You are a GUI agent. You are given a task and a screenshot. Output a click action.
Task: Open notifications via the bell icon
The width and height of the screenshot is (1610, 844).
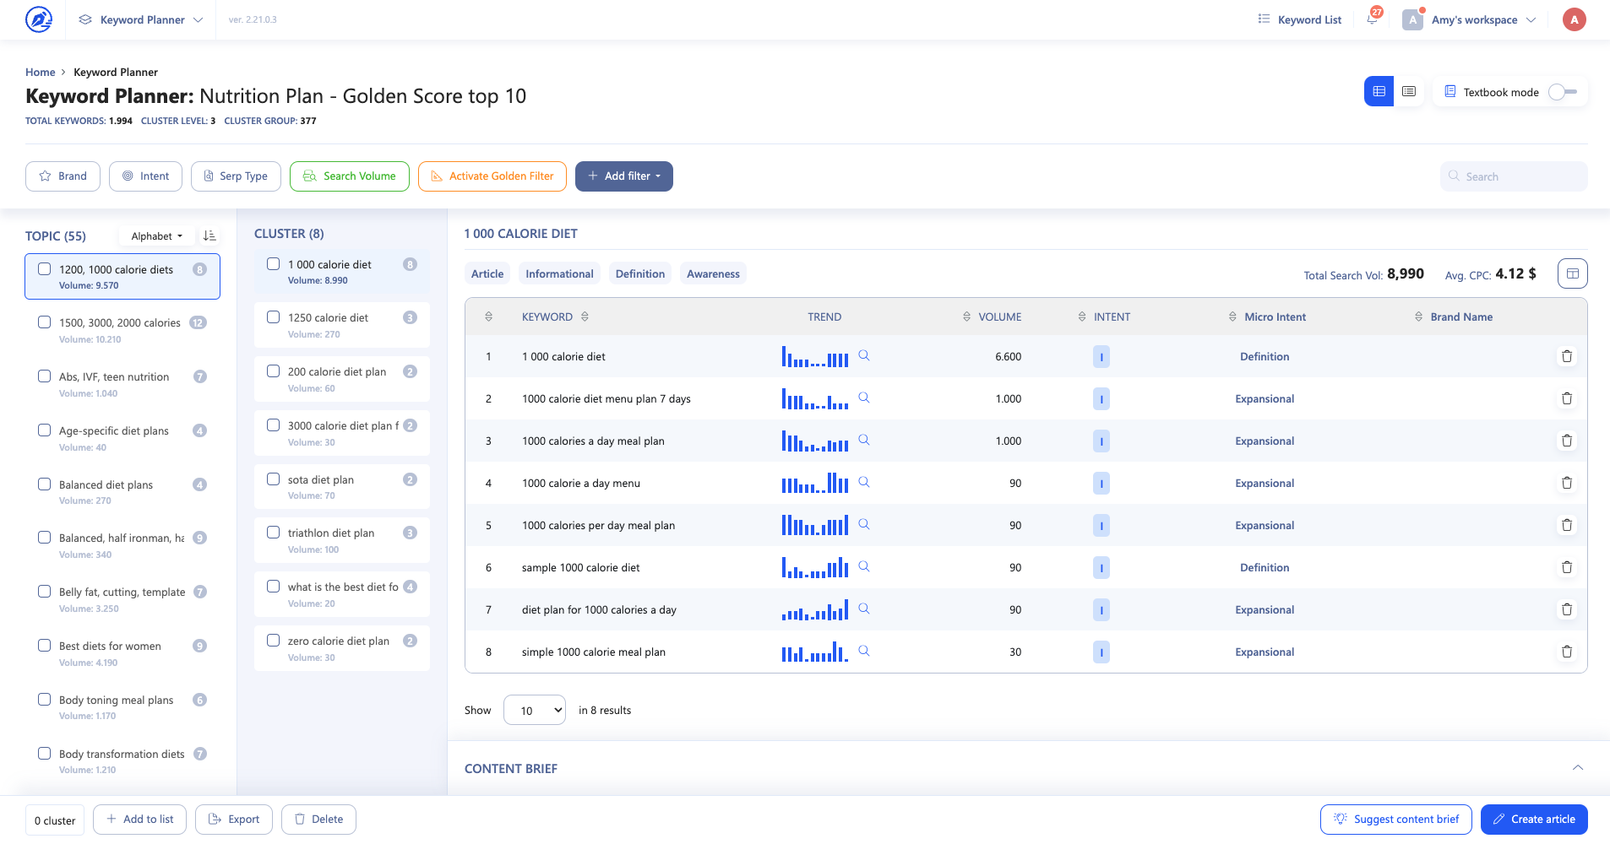pyautogui.click(x=1371, y=19)
